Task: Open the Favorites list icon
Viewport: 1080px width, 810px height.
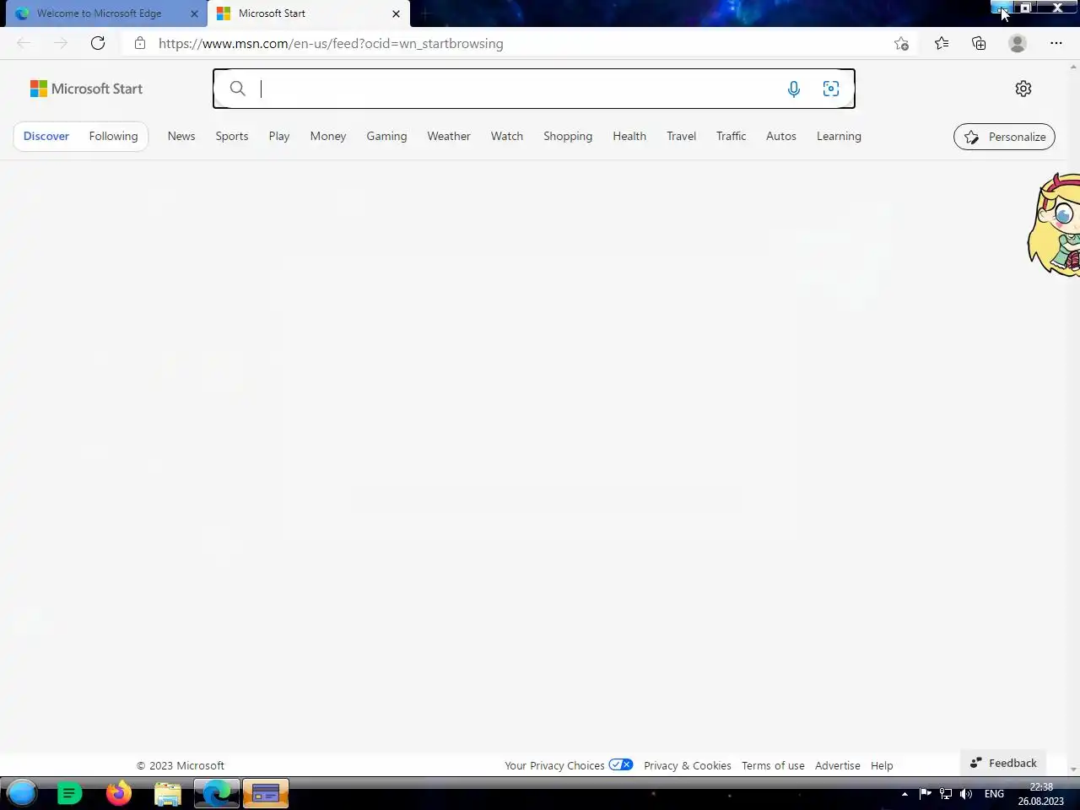Action: 942,43
